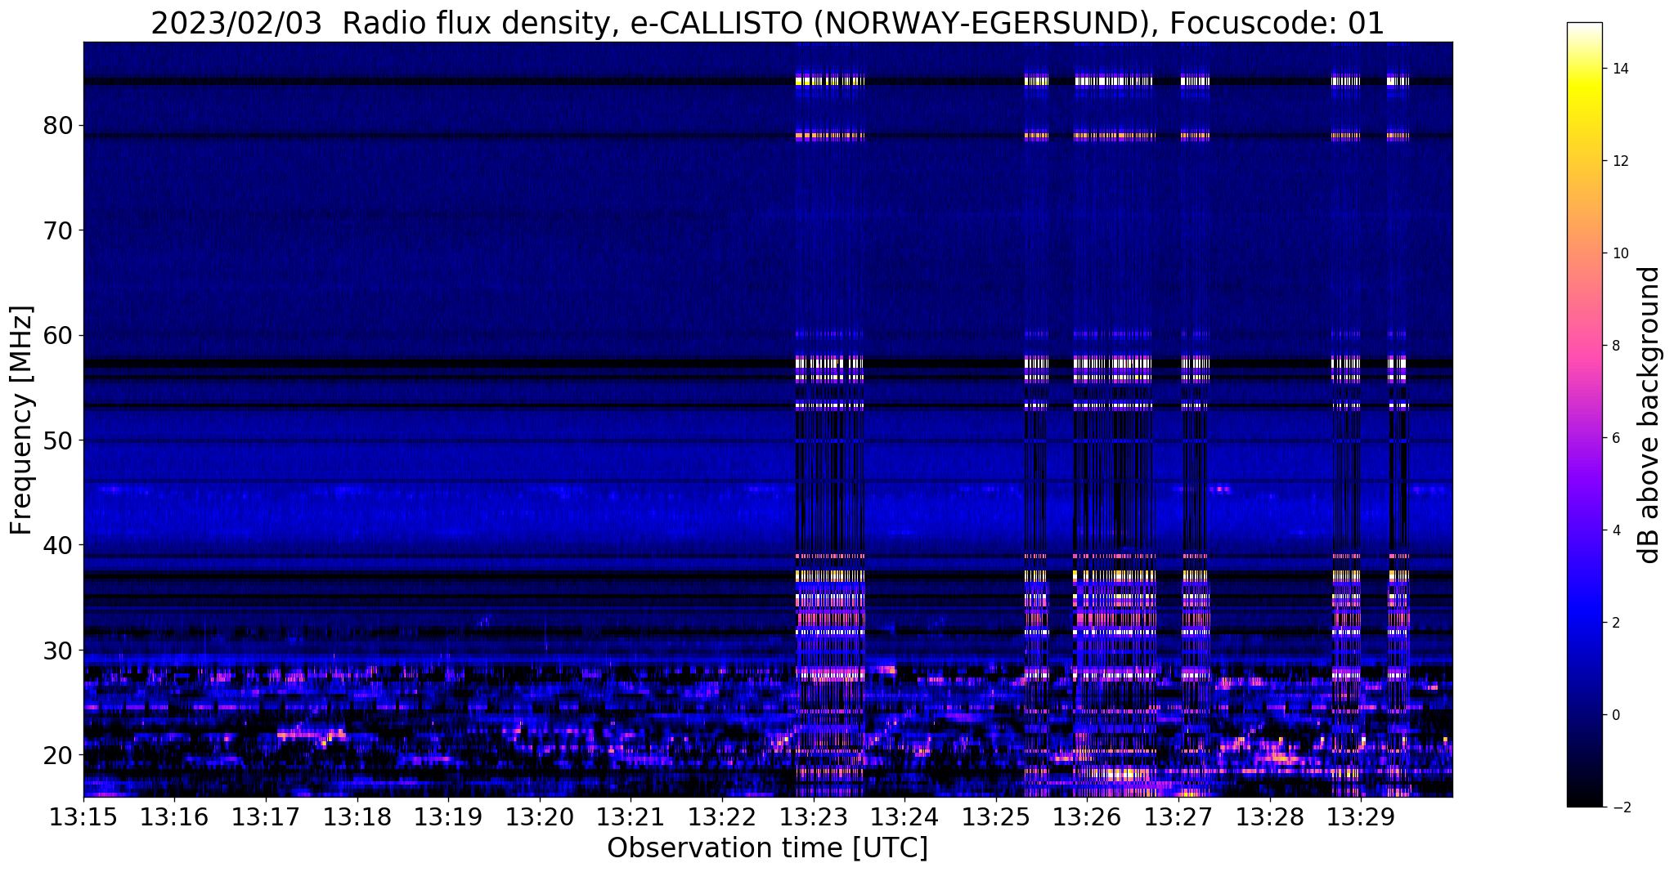The width and height of the screenshot is (1674, 872).
Task: Click the 13:19 time tick label
Action: pyautogui.click(x=448, y=816)
